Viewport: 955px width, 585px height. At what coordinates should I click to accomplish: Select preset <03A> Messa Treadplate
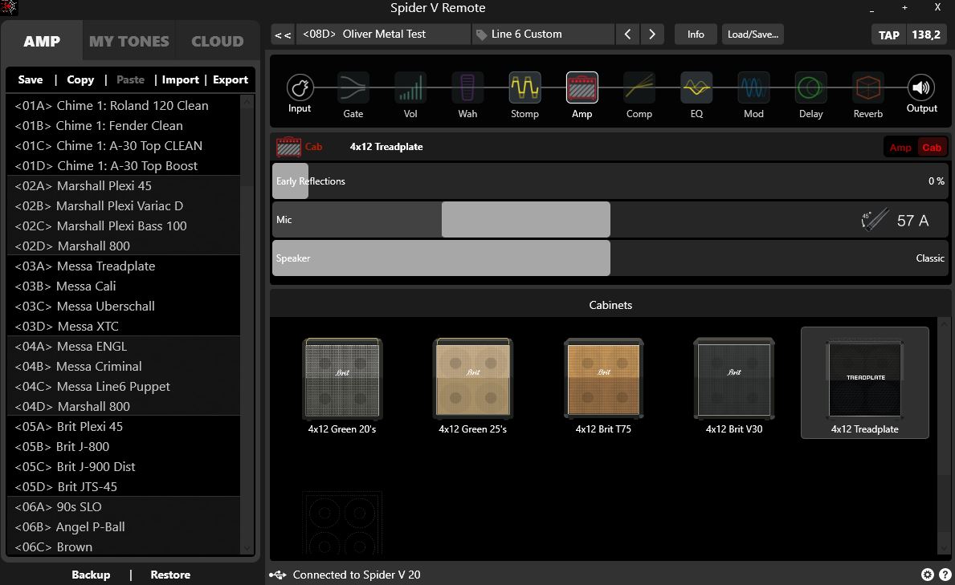[x=124, y=266]
